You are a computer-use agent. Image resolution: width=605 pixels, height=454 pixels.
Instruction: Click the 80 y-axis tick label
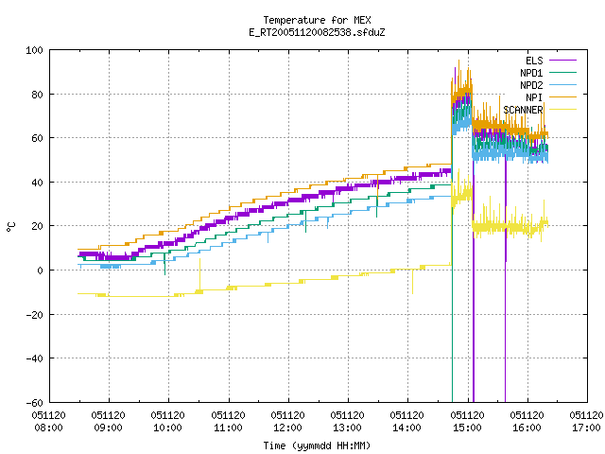coord(37,95)
